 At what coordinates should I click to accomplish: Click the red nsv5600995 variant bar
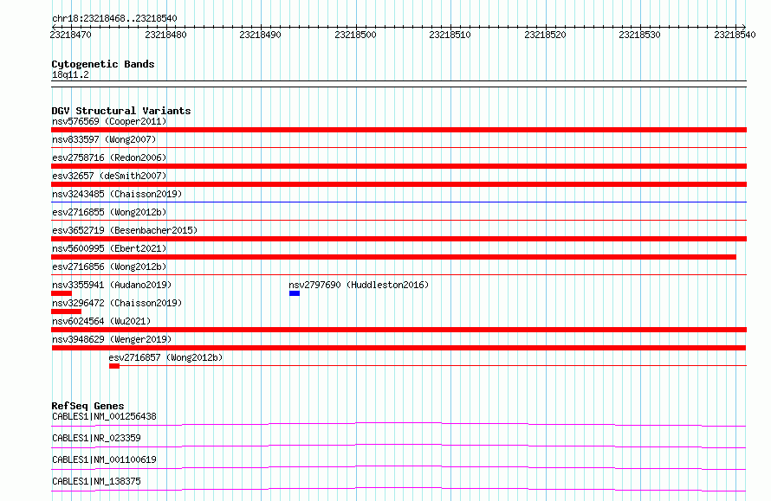(x=393, y=257)
